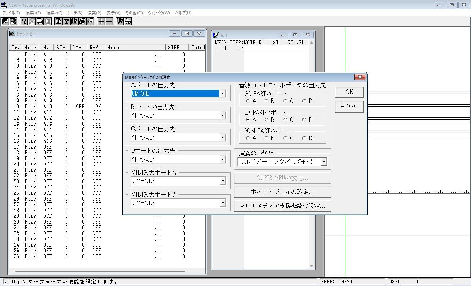
Task: Open the MIDI入力ポートB dropdown
Action: (x=223, y=203)
